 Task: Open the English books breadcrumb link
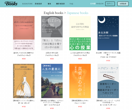(x=53, y=13)
